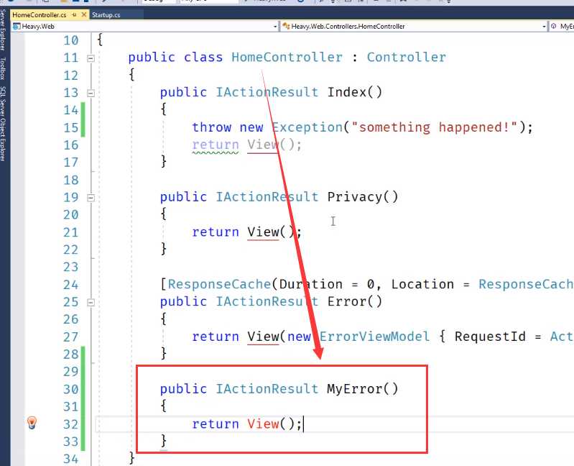Click View on line 21
Screen dimensions: 574x466
click(x=263, y=232)
